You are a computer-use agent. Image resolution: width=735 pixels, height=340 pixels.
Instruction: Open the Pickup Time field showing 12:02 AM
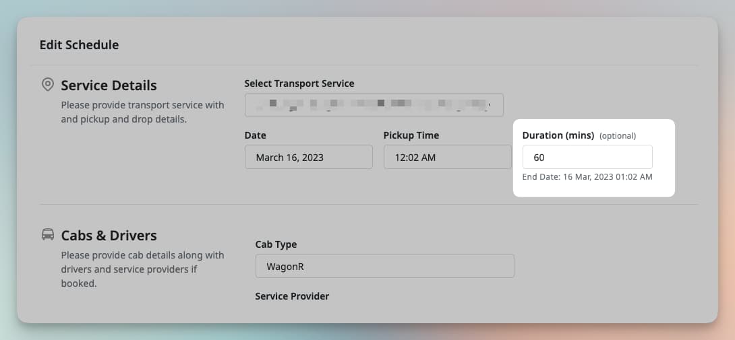click(x=447, y=157)
